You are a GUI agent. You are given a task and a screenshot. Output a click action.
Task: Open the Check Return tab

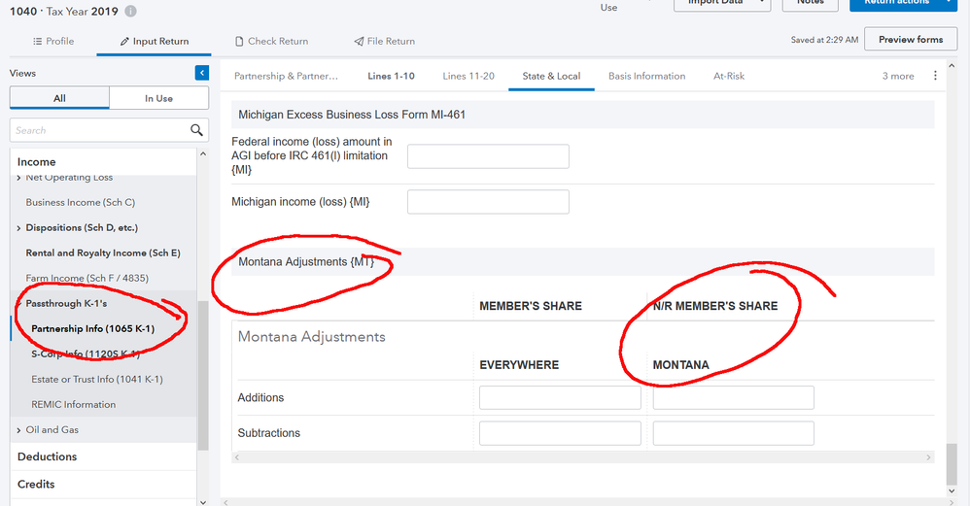(x=271, y=41)
